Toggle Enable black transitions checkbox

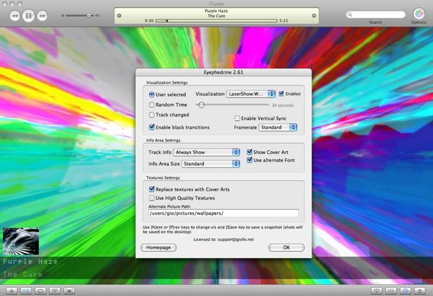tap(152, 127)
